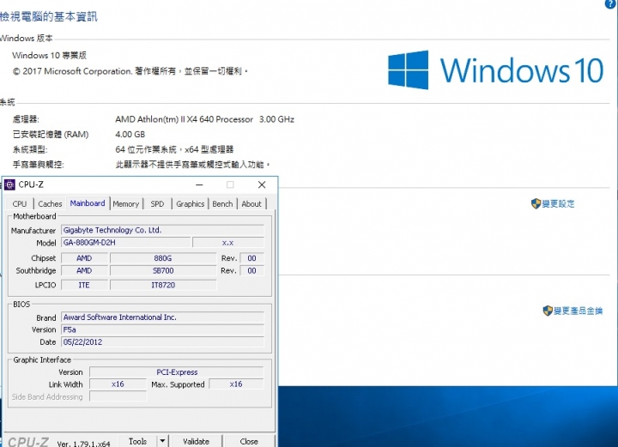Click the model revision x.x field
This screenshot has height=447, width=618.
[x=228, y=243]
